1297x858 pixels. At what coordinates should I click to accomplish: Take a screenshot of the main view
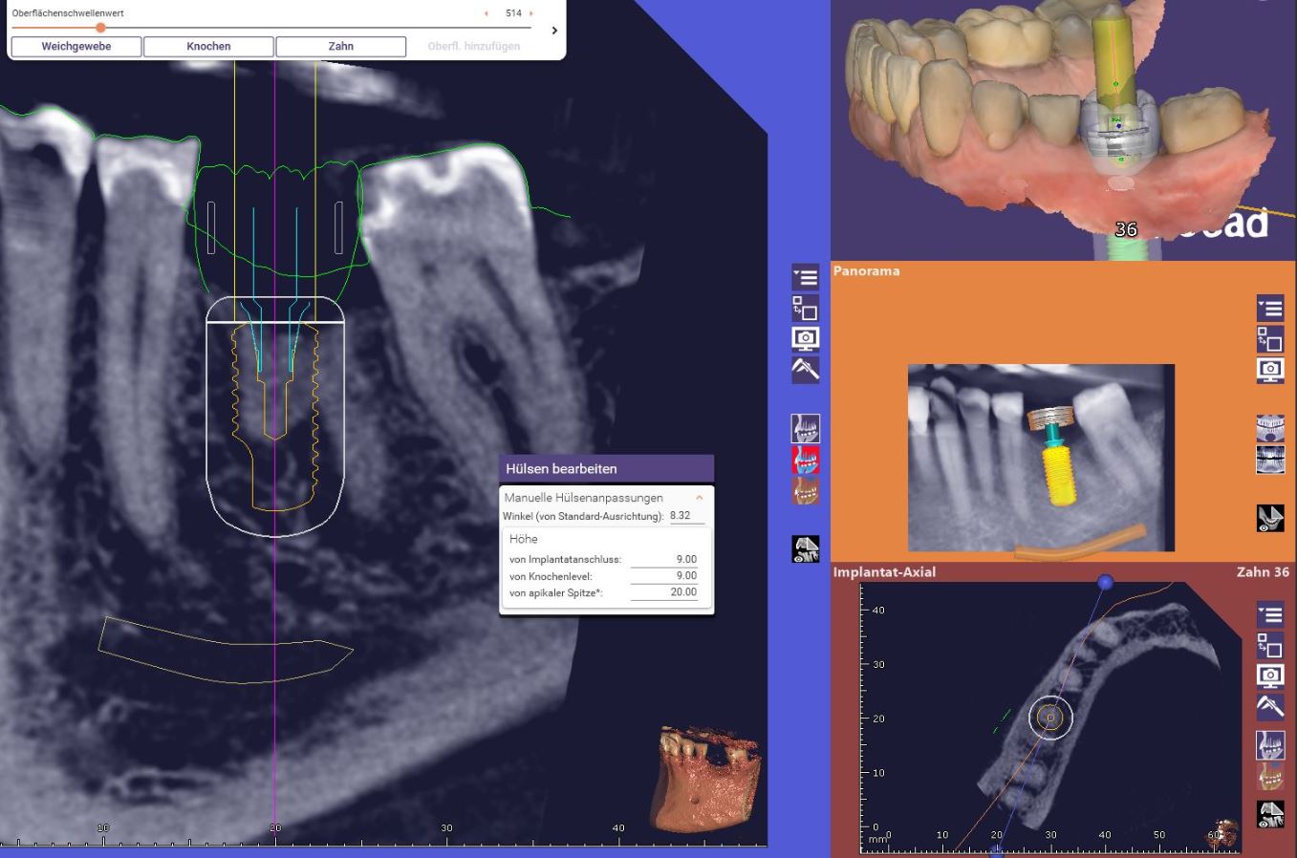coord(805,339)
